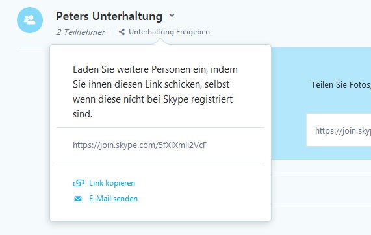Select the join.skype.com invite URL in the popup
The height and width of the screenshot is (235, 371).
pyautogui.click(x=140, y=145)
